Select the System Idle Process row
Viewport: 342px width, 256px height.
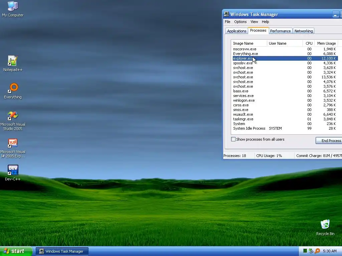click(x=285, y=128)
